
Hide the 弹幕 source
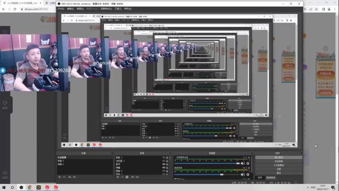pyautogui.click(x=164, y=168)
